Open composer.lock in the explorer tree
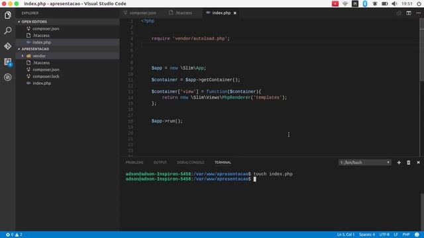424x238 pixels. 68,77
